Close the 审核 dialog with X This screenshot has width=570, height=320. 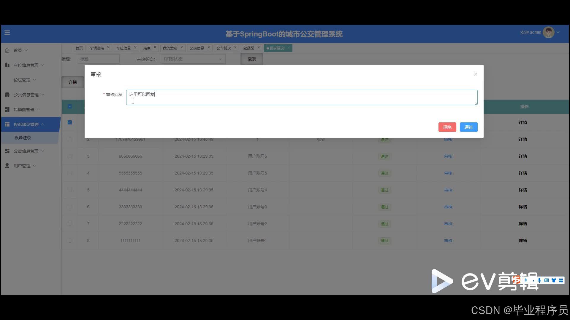pyautogui.click(x=475, y=74)
